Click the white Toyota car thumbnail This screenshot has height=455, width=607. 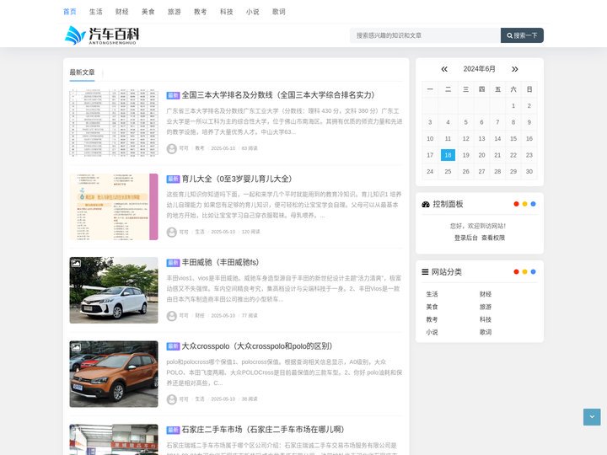(114, 290)
